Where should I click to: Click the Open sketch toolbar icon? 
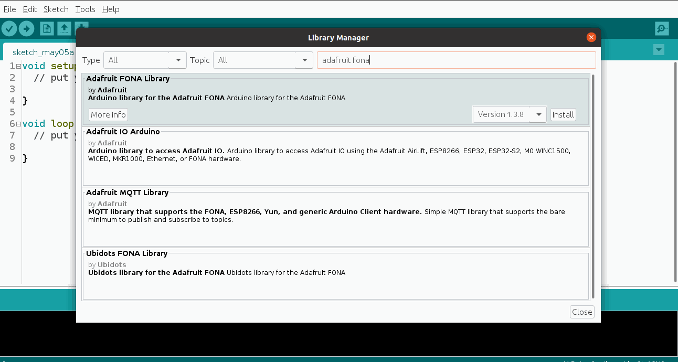pos(64,29)
